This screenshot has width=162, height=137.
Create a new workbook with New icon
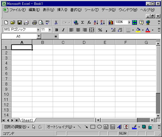click(x=6, y=22)
